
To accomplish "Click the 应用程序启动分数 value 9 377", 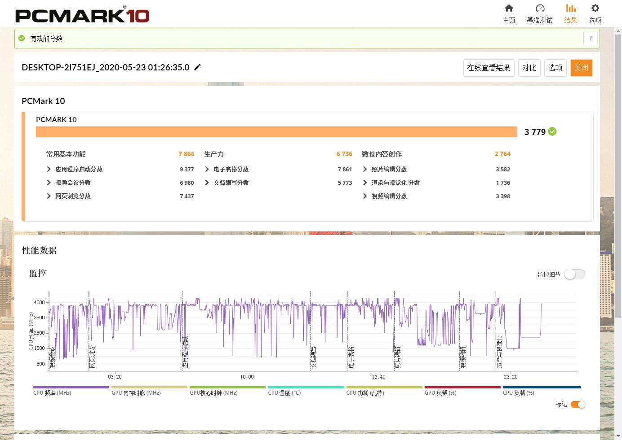I will pos(187,169).
